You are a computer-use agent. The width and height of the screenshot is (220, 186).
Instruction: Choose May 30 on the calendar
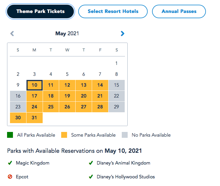pos(18,118)
